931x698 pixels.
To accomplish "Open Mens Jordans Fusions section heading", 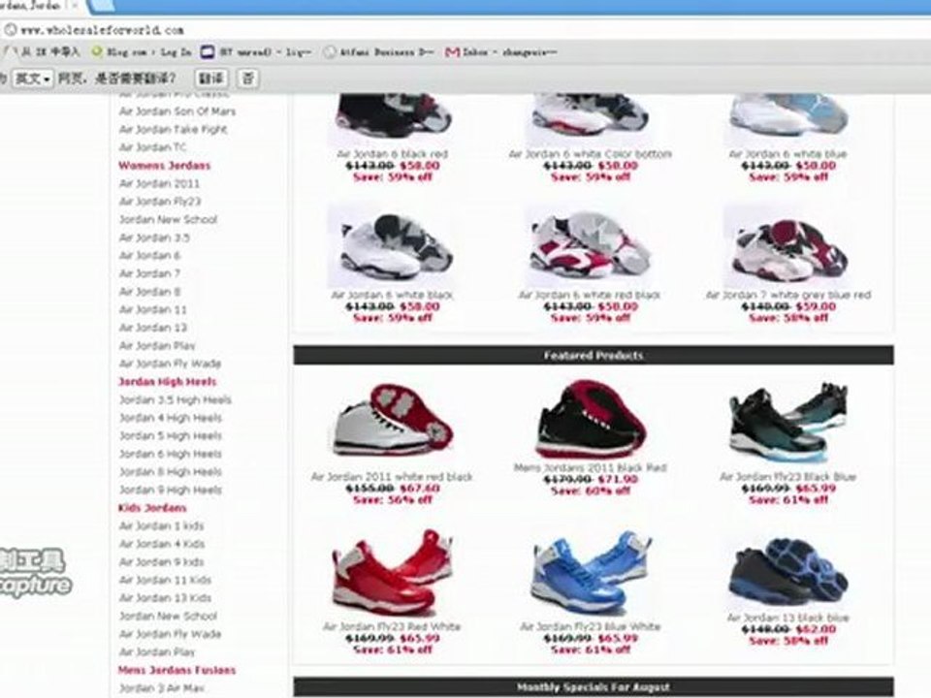I will tap(177, 670).
